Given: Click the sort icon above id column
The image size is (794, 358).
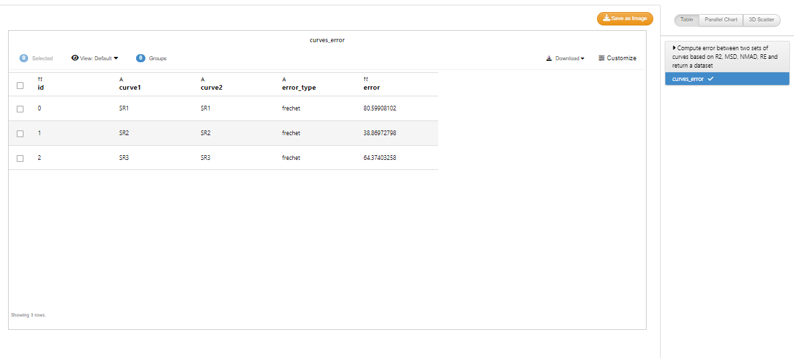Looking at the screenshot, I should coord(40,80).
